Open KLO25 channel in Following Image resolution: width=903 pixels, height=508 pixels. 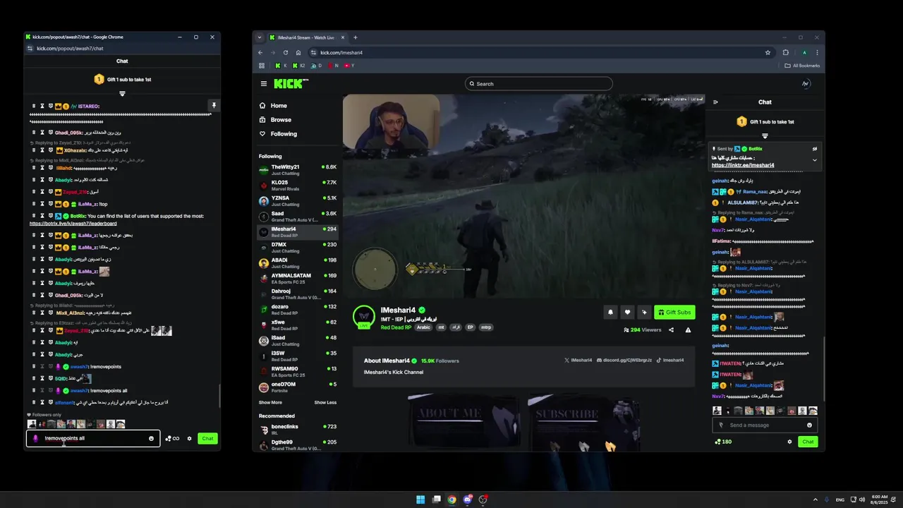tap(297, 185)
